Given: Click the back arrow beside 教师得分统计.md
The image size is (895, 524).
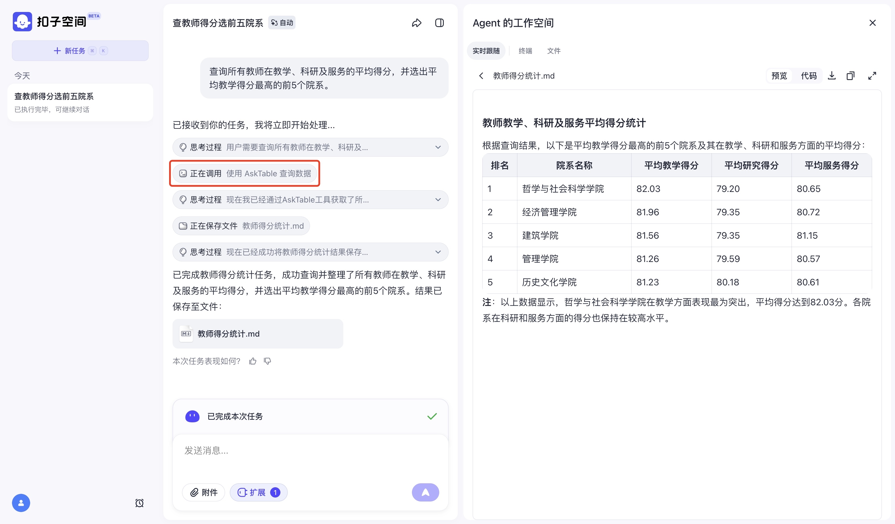Looking at the screenshot, I should tap(481, 76).
